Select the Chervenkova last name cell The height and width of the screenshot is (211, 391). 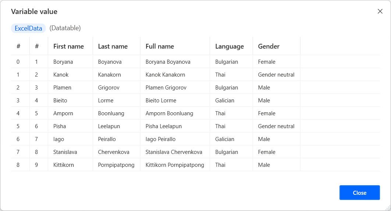(x=114, y=152)
